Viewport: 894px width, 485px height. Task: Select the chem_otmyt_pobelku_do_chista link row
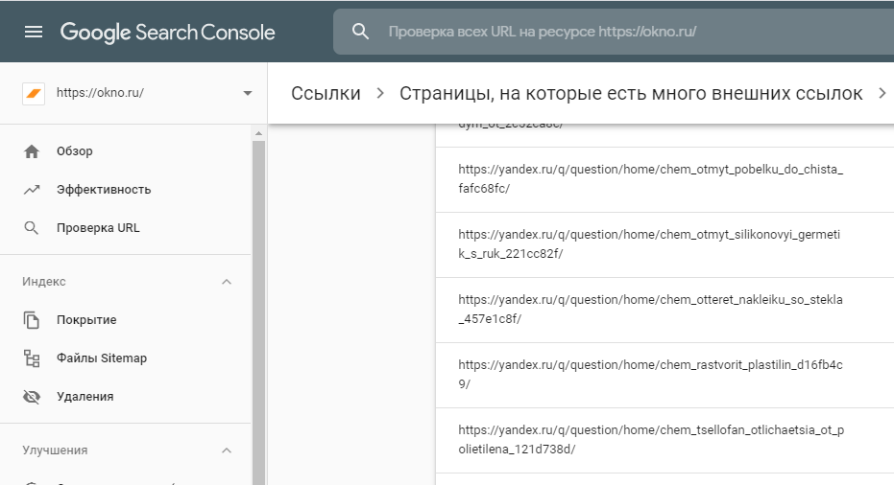(x=650, y=179)
